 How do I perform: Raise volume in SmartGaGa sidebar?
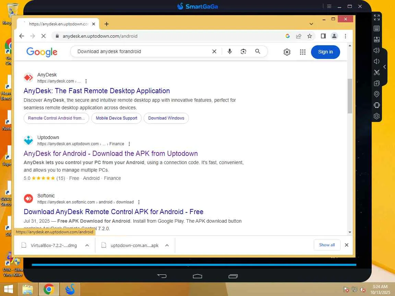[x=376, y=50]
